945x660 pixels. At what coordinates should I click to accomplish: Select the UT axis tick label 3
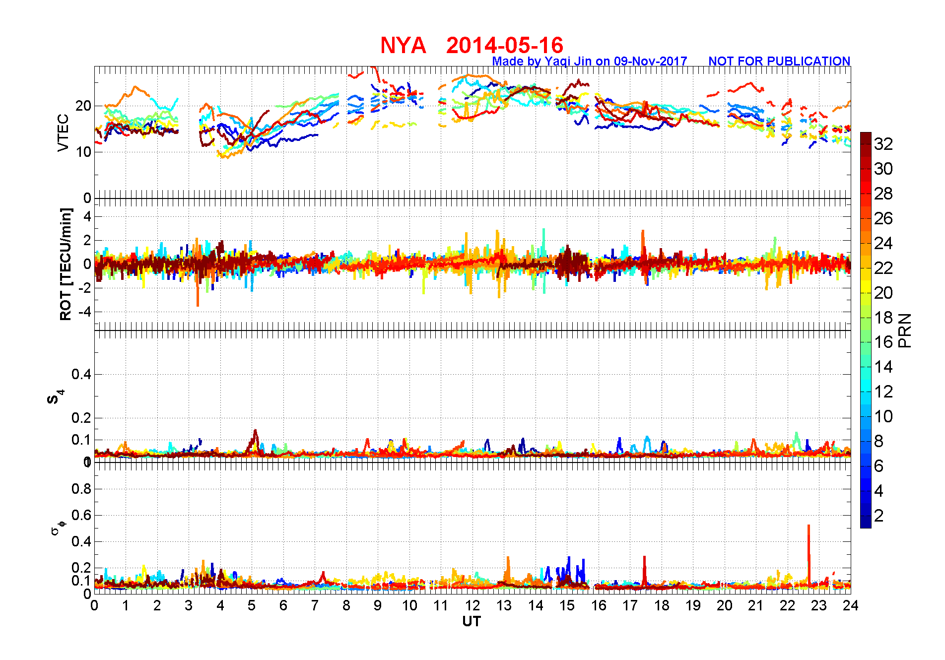[x=189, y=605]
